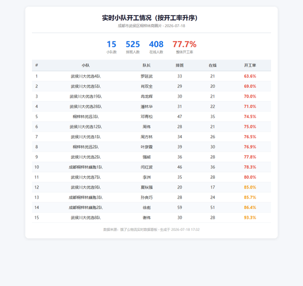Viewport: 303px width, 286px height.
Task: Click the 76.5% rate cell
Action: 250,137
